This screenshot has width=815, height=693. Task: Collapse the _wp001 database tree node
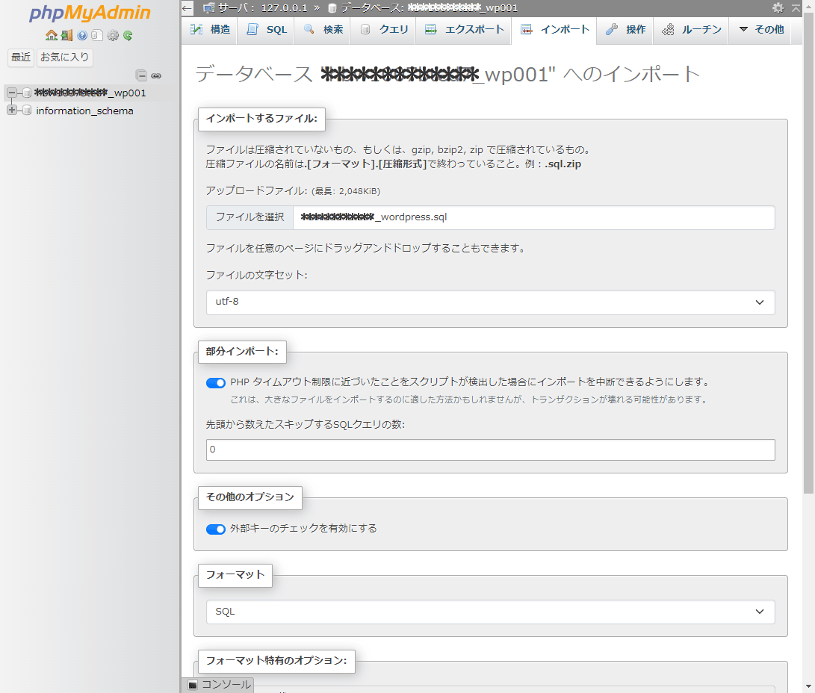tap(12, 93)
